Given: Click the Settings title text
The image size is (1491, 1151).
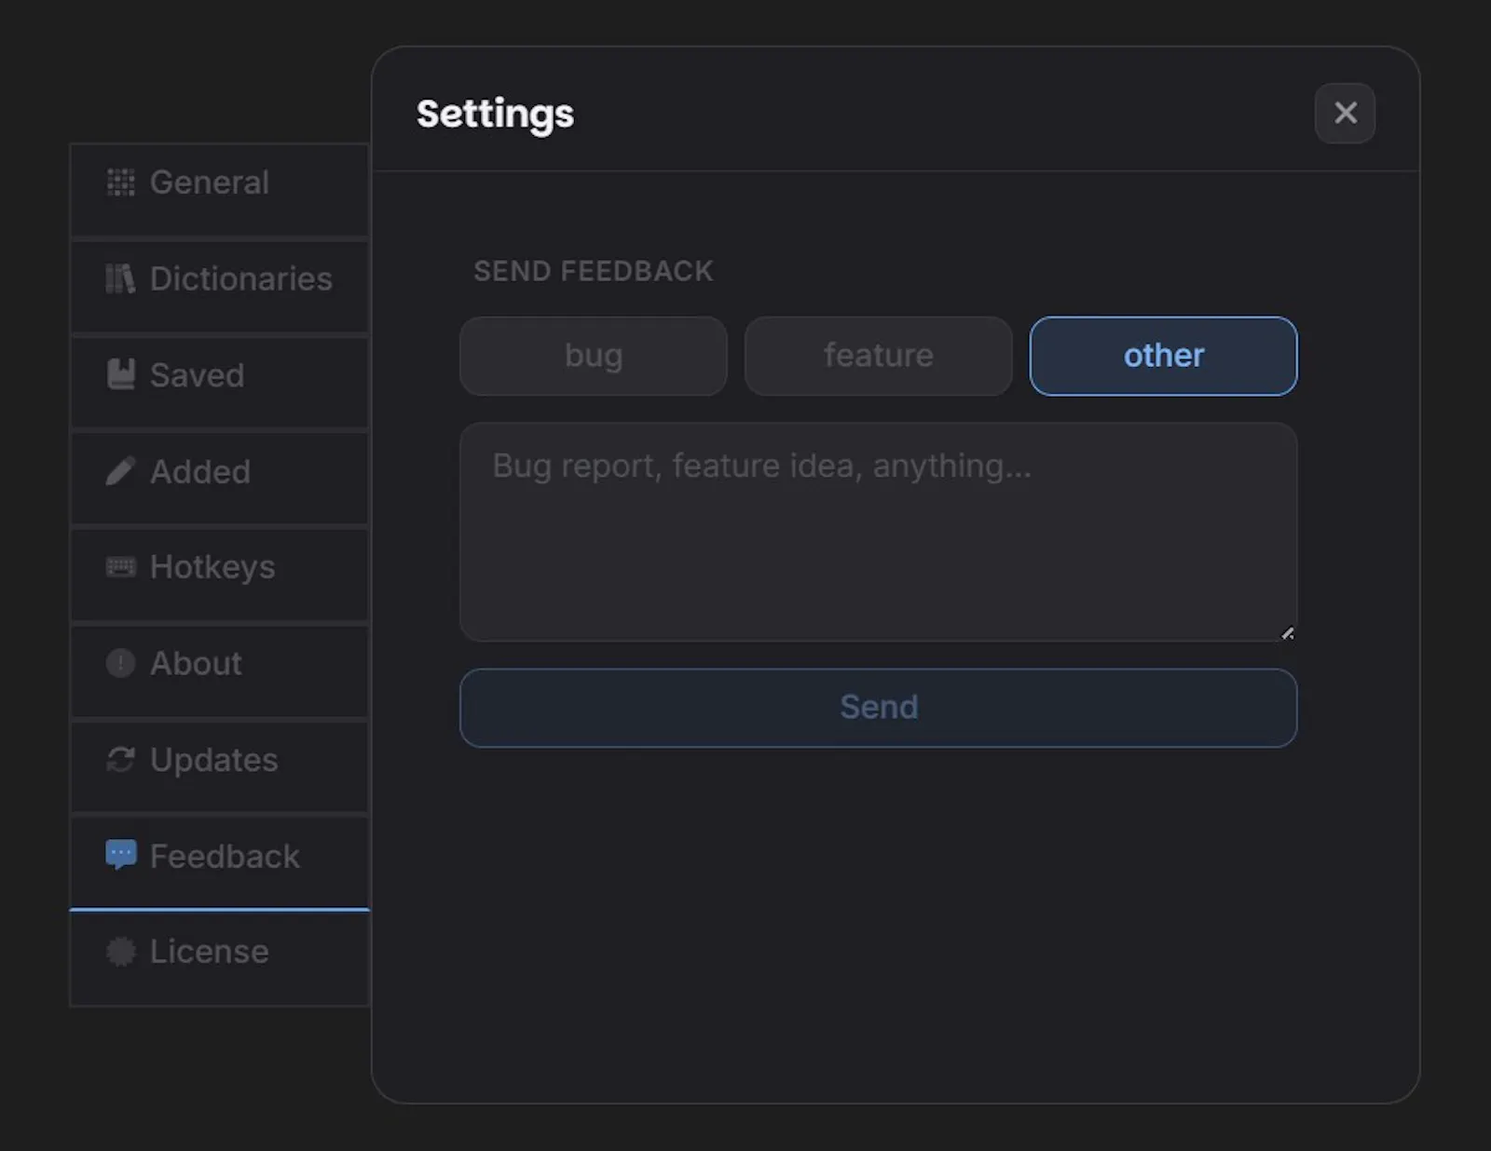Looking at the screenshot, I should pyautogui.click(x=495, y=115).
